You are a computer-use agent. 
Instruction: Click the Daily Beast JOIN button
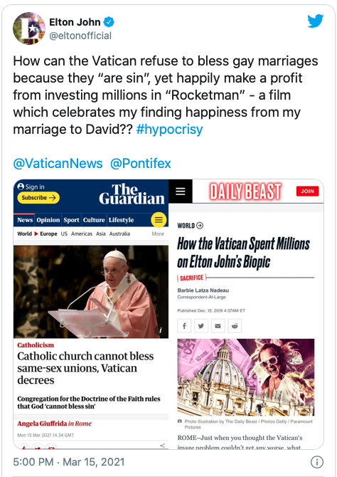point(307,191)
